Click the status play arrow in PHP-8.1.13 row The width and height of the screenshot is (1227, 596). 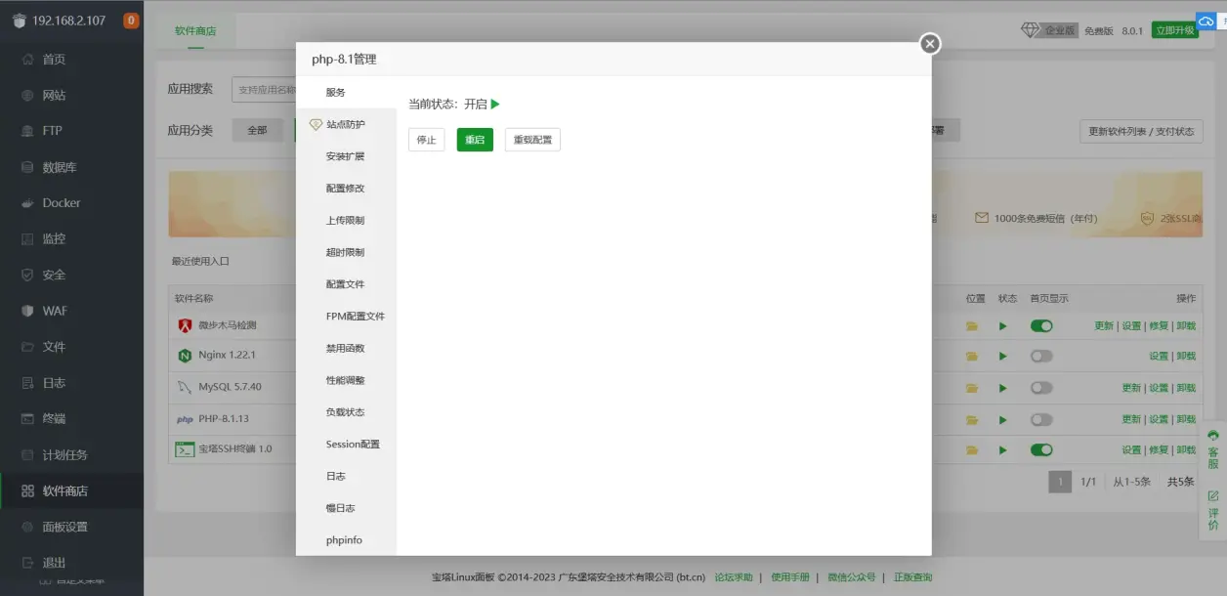coord(1002,419)
